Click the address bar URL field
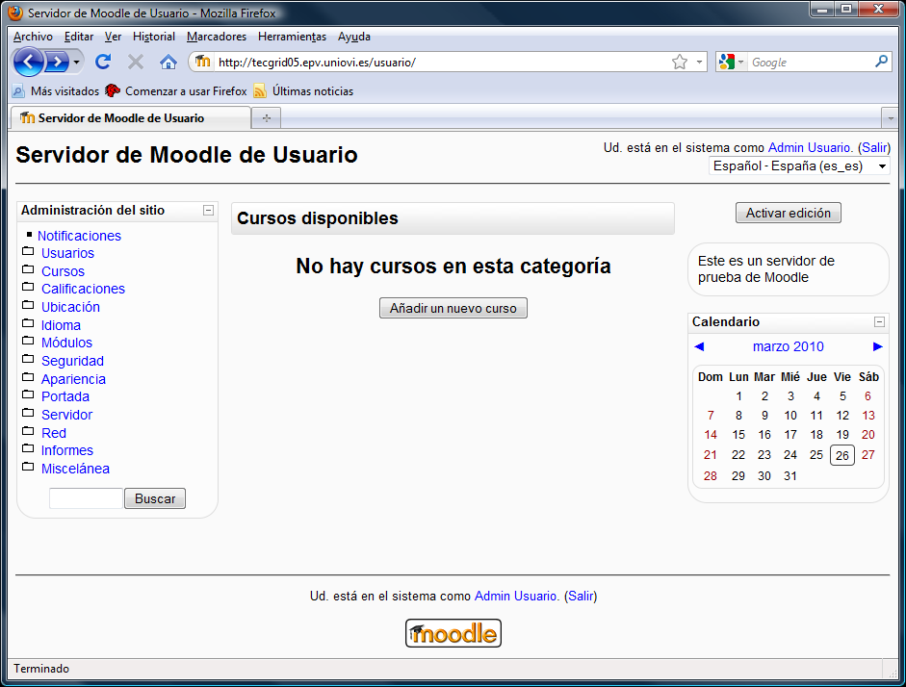Screen dimensions: 906x687 coord(442,62)
